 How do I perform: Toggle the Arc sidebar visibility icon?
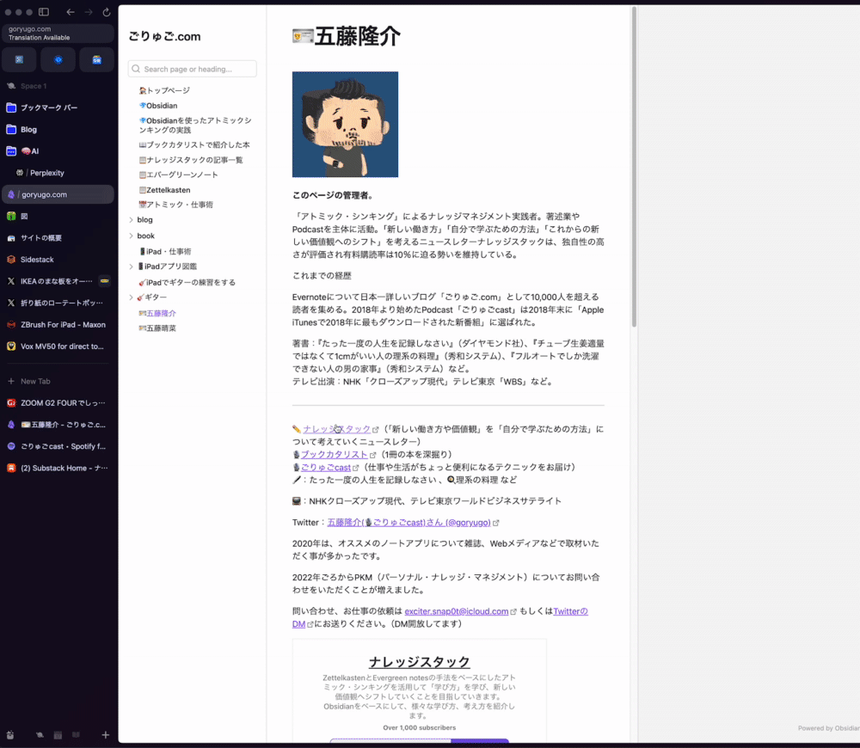click(44, 12)
